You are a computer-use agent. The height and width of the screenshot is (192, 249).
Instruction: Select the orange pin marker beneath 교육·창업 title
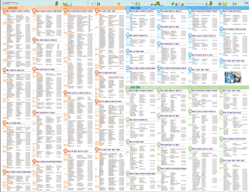pos(4,11)
